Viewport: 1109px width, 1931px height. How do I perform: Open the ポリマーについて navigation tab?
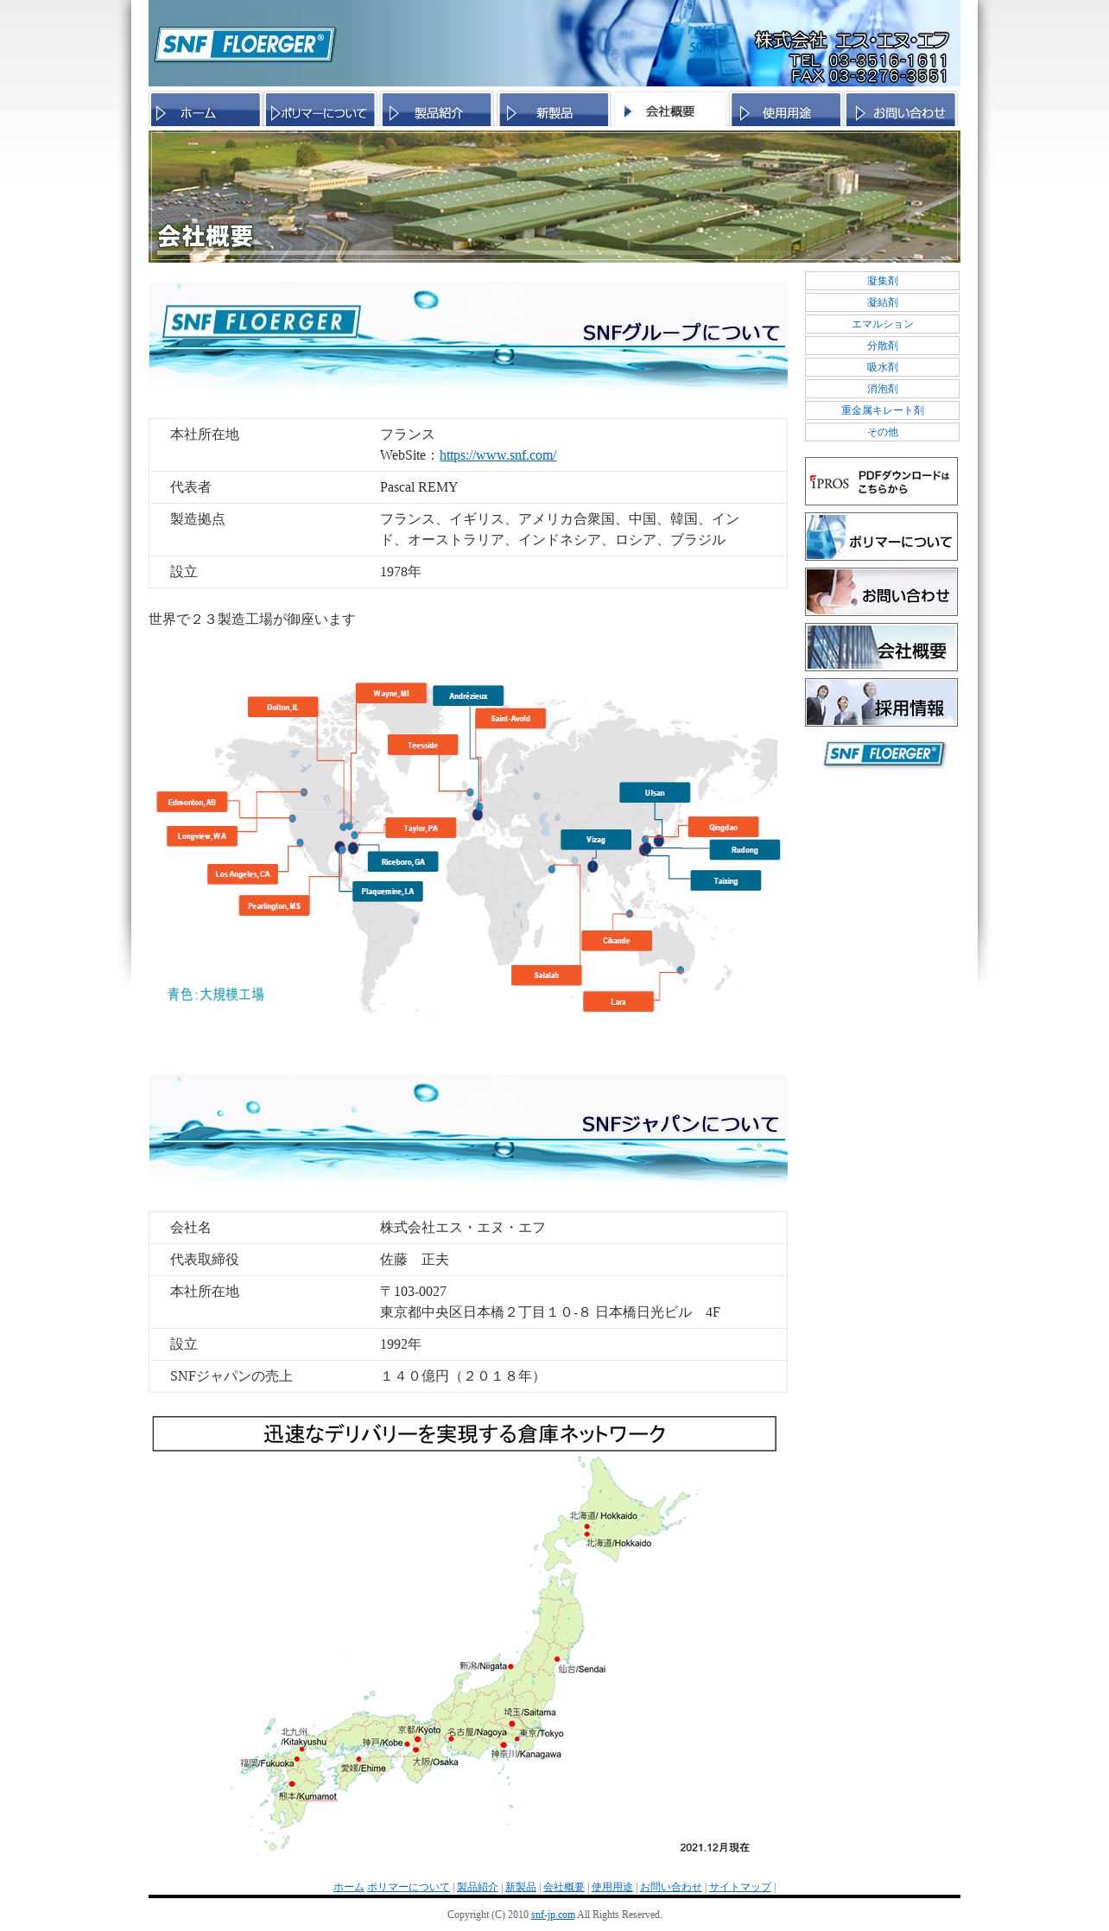[320, 111]
